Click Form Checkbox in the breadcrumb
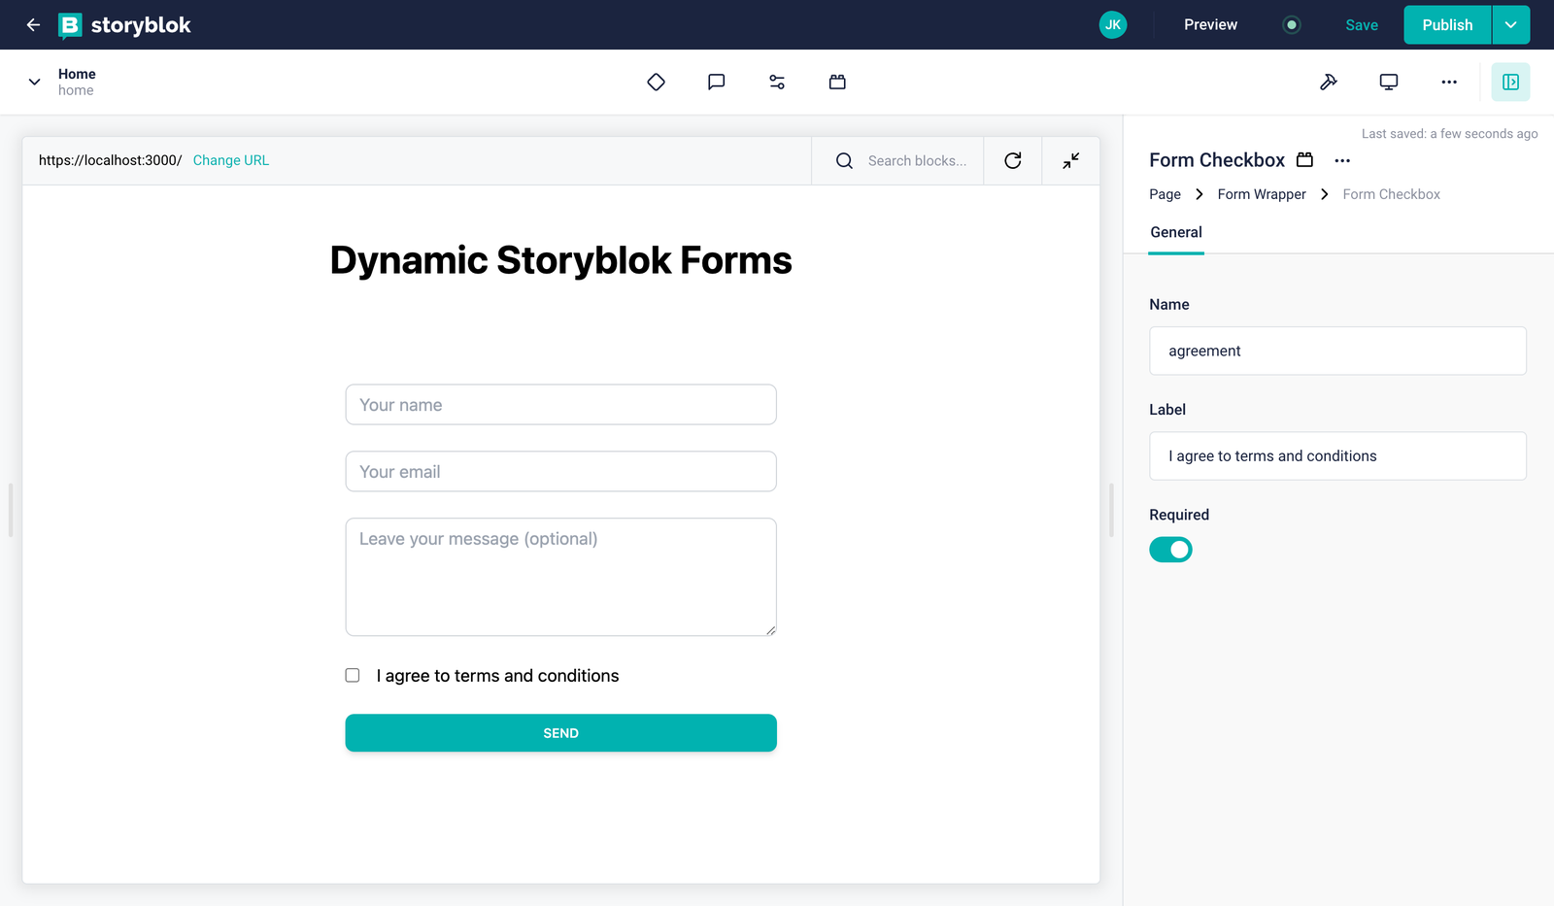This screenshot has height=906, width=1554. pyautogui.click(x=1392, y=195)
